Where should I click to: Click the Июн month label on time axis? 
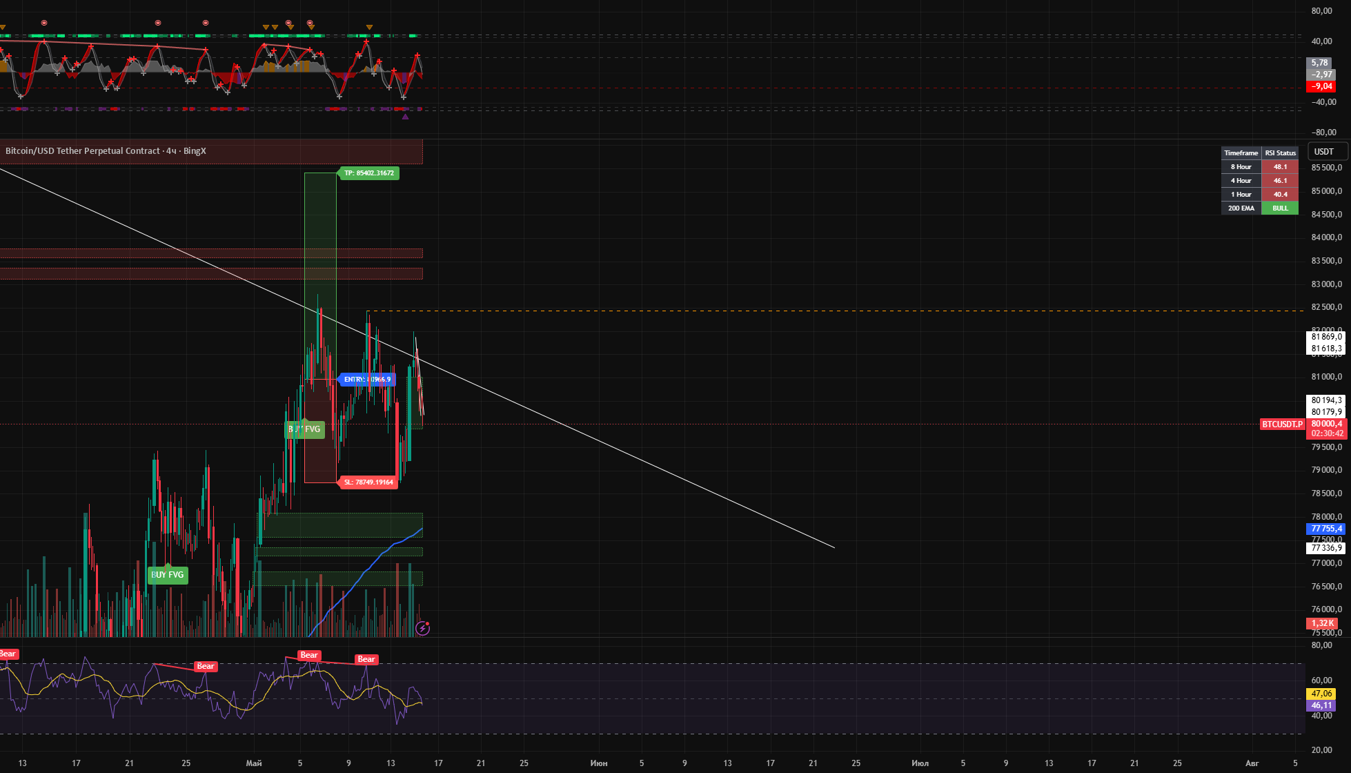click(x=599, y=763)
